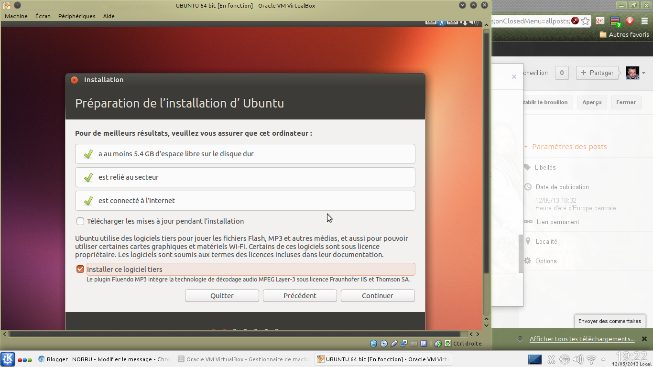653x367 pixels.
Task: Click Afficher tous les téléchargements link
Action: tap(582, 339)
